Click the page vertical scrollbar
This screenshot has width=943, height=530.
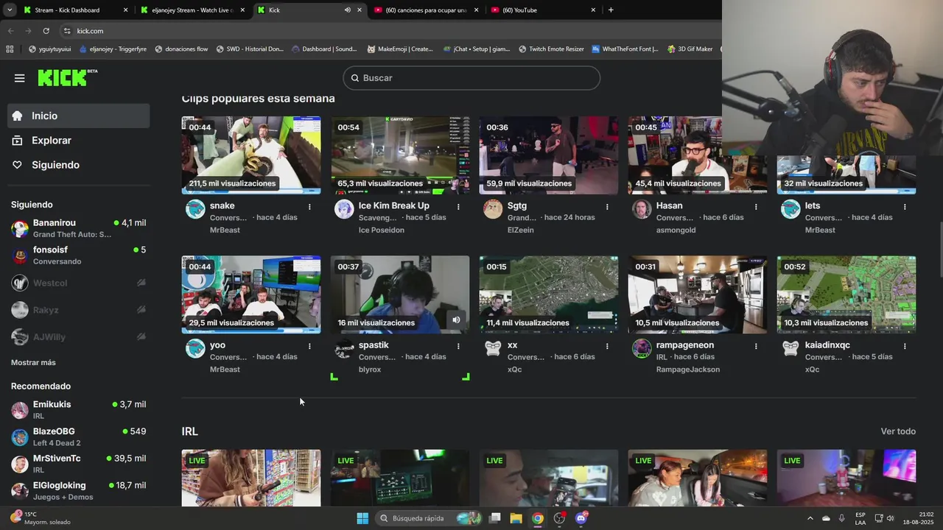(x=939, y=250)
